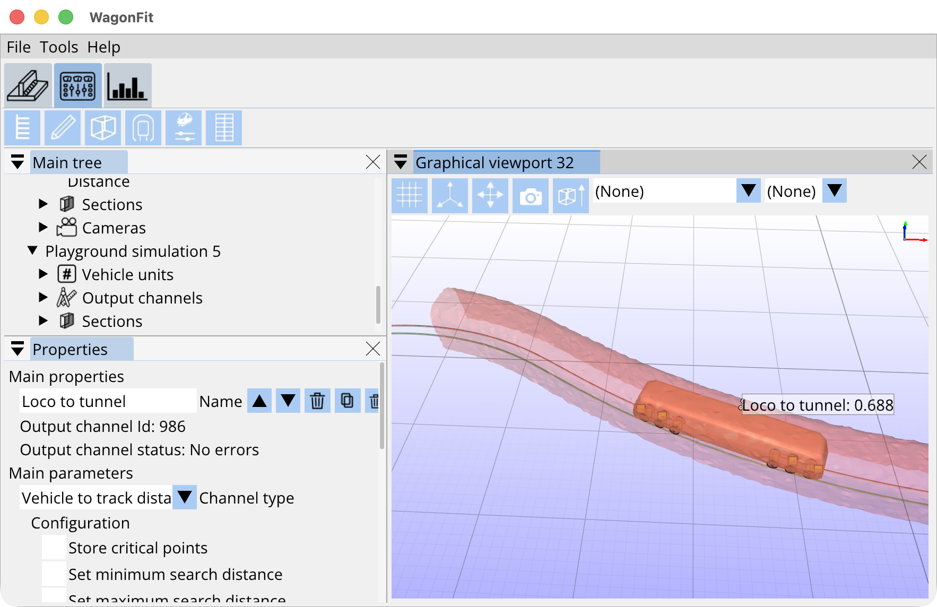Enable the Store critical points checkbox

click(54, 548)
